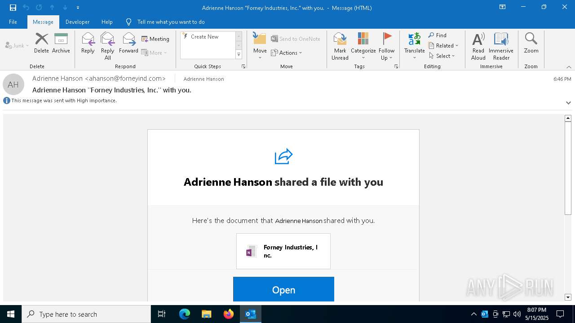Screen dimensions: 575x323
Task: Mark message as Unread
Action: 340,46
